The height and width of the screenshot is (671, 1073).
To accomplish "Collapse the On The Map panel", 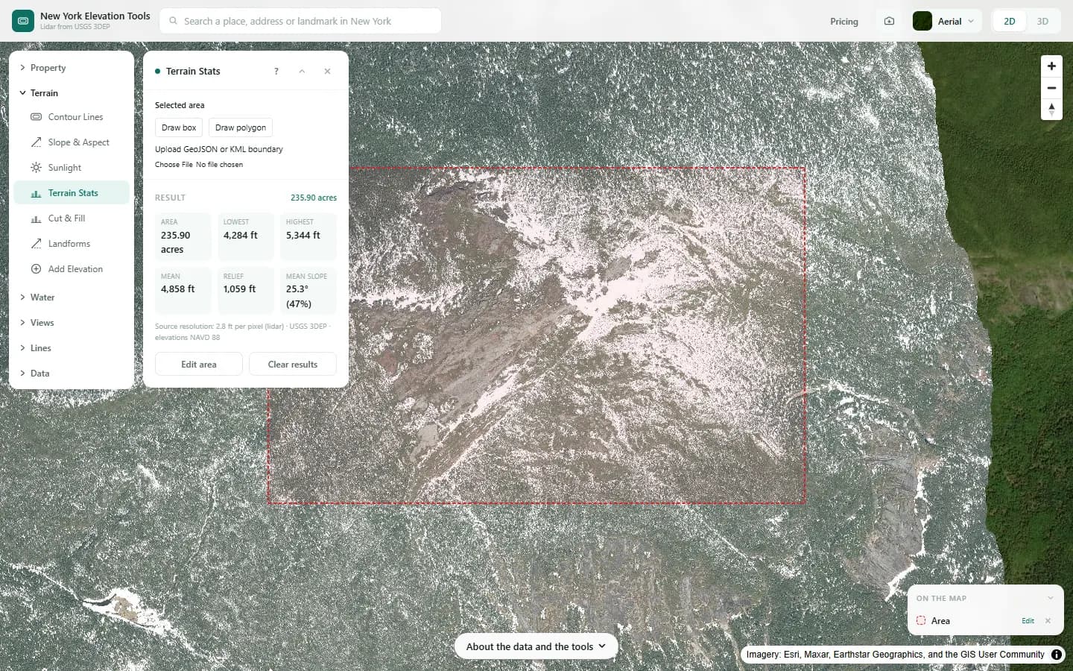I will [1051, 598].
